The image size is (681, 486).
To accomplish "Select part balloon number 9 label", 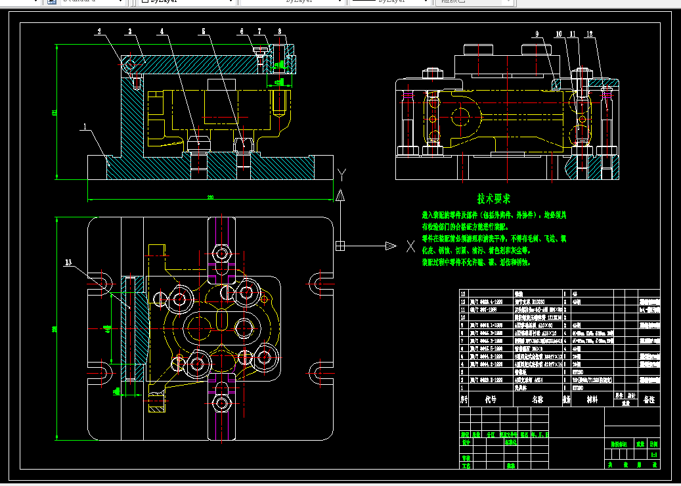I will click(x=537, y=34).
